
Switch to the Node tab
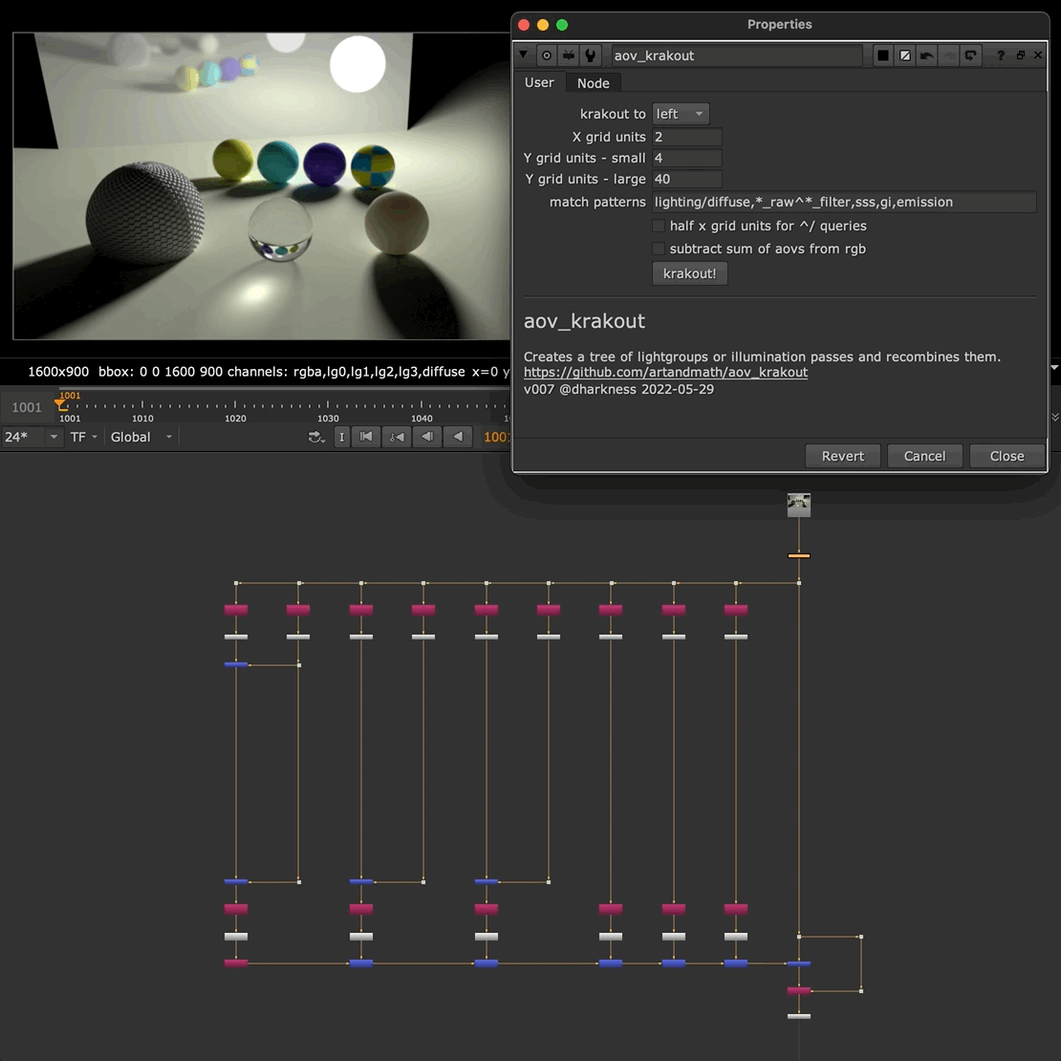593,83
